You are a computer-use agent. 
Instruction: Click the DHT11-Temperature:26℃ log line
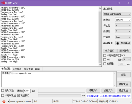(x=13, y=23)
